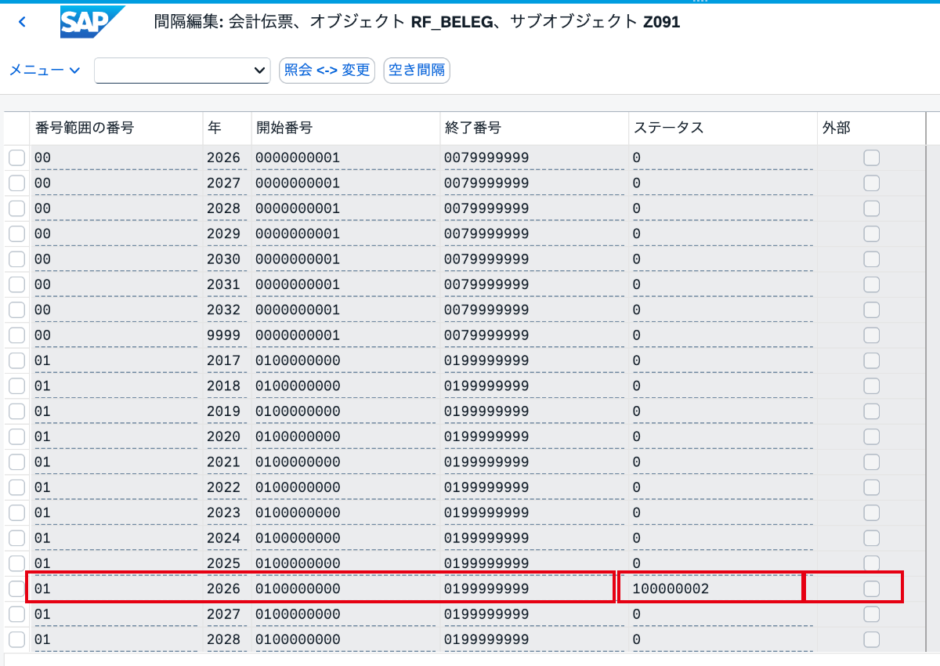The image size is (940, 666).
Task: Click the 年 column header
Action: 227,128
